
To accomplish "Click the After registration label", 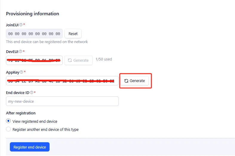I will tap(21, 113).
